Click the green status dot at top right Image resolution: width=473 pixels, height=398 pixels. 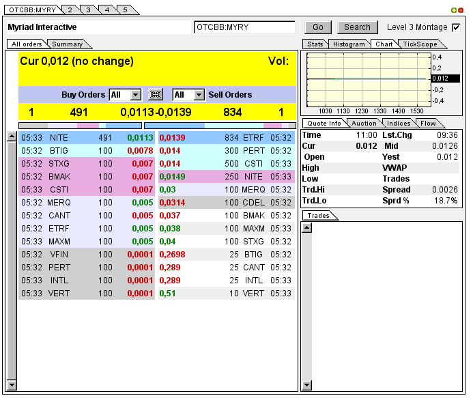point(454,10)
